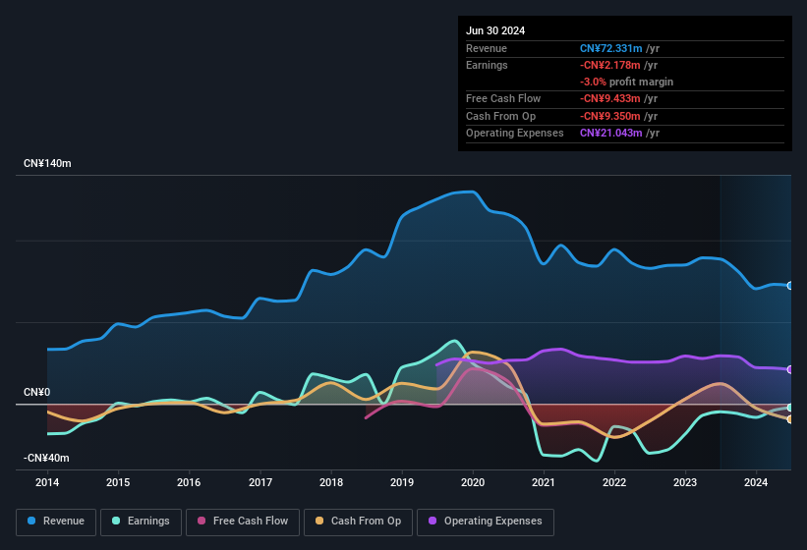
Task: Click the Operating Expenses endpoint marker
Action: 790,369
